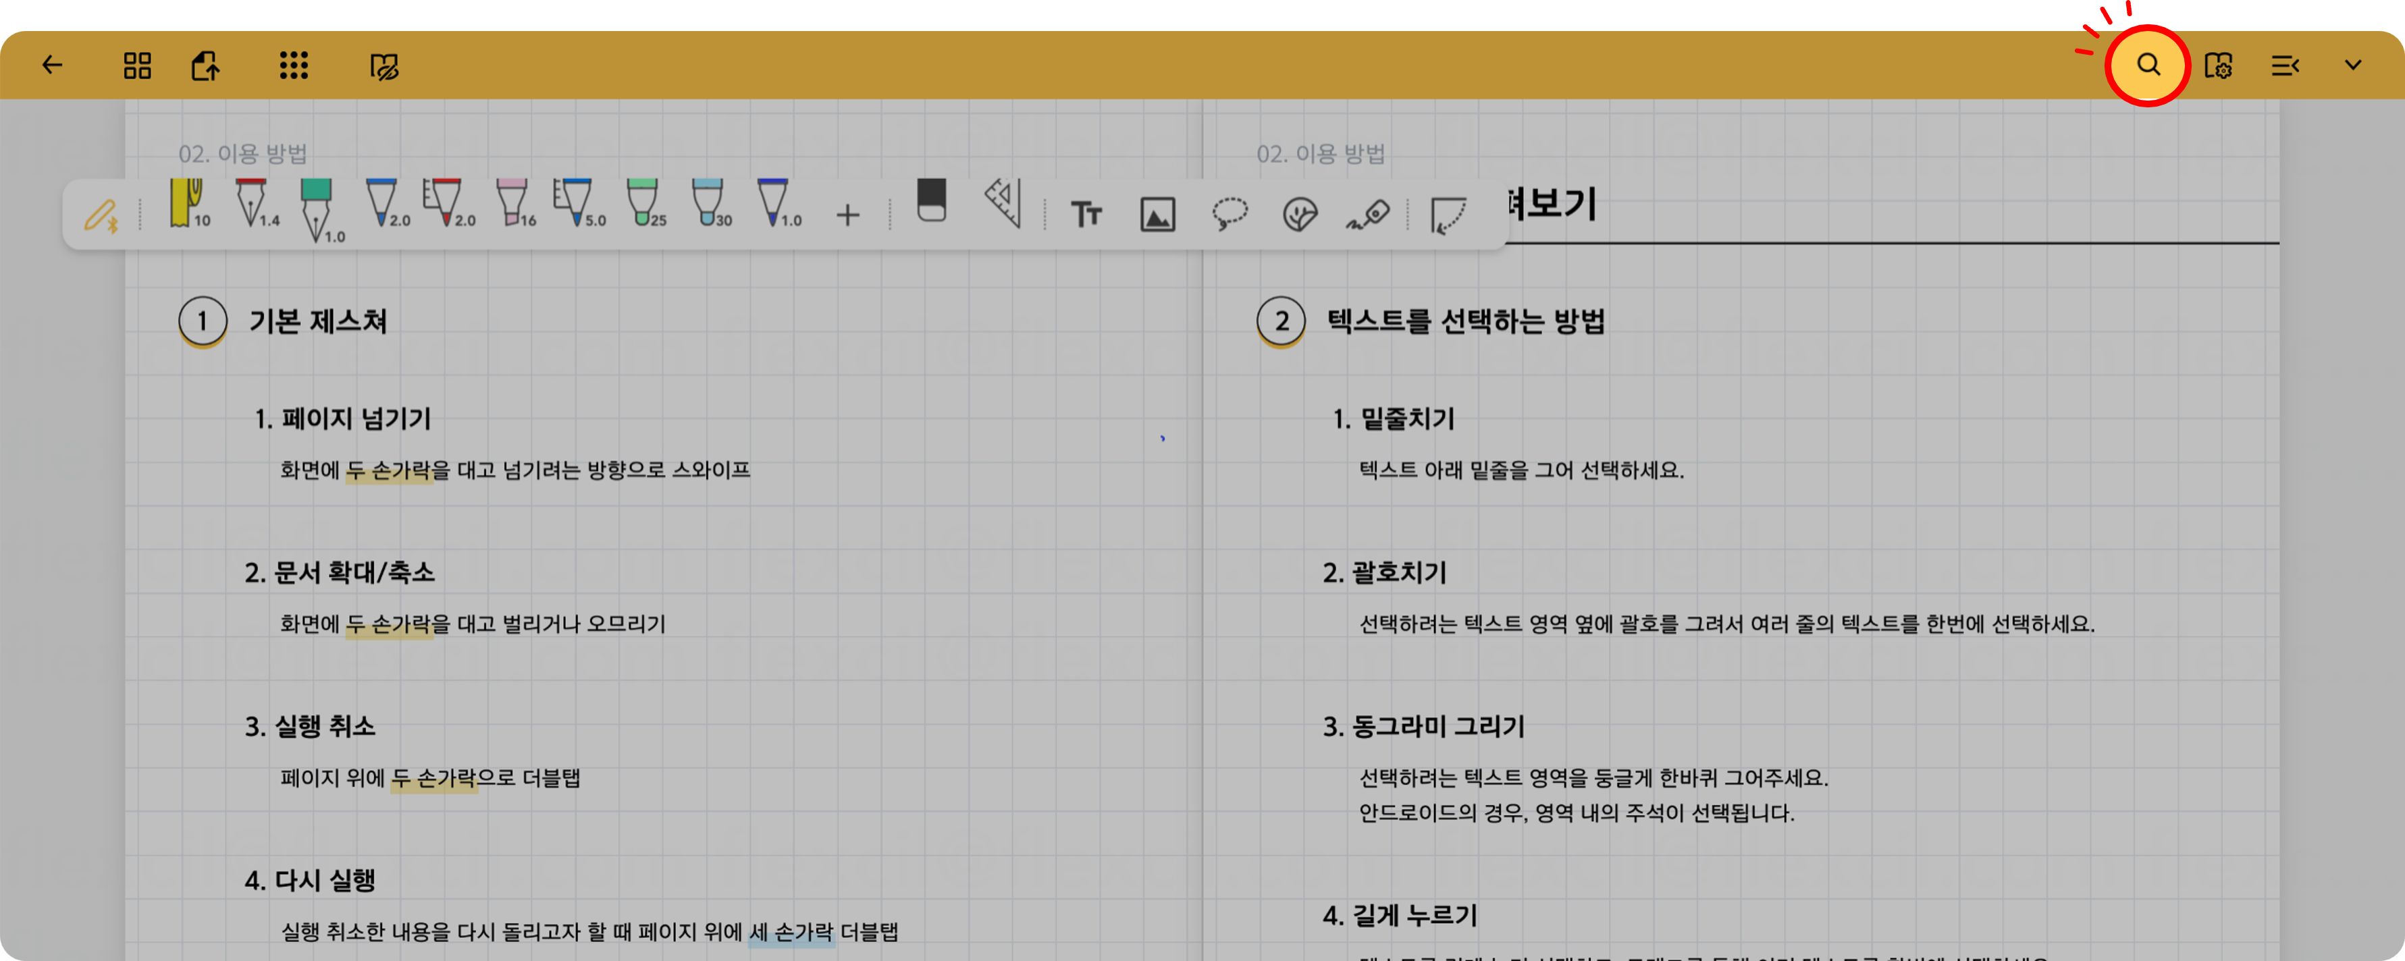Click line '페이지 위에 두 손가락으로 더블탭'

pyautogui.click(x=430, y=777)
